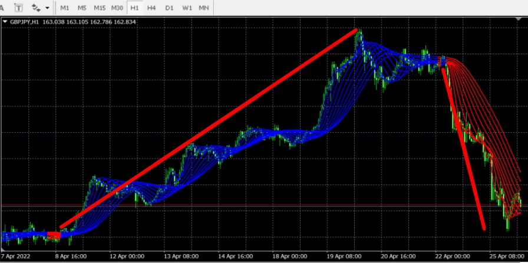Click the 22 Apr 00:00 time label
The width and height of the screenshot is (528, 263).
click(x=453, y=257)
